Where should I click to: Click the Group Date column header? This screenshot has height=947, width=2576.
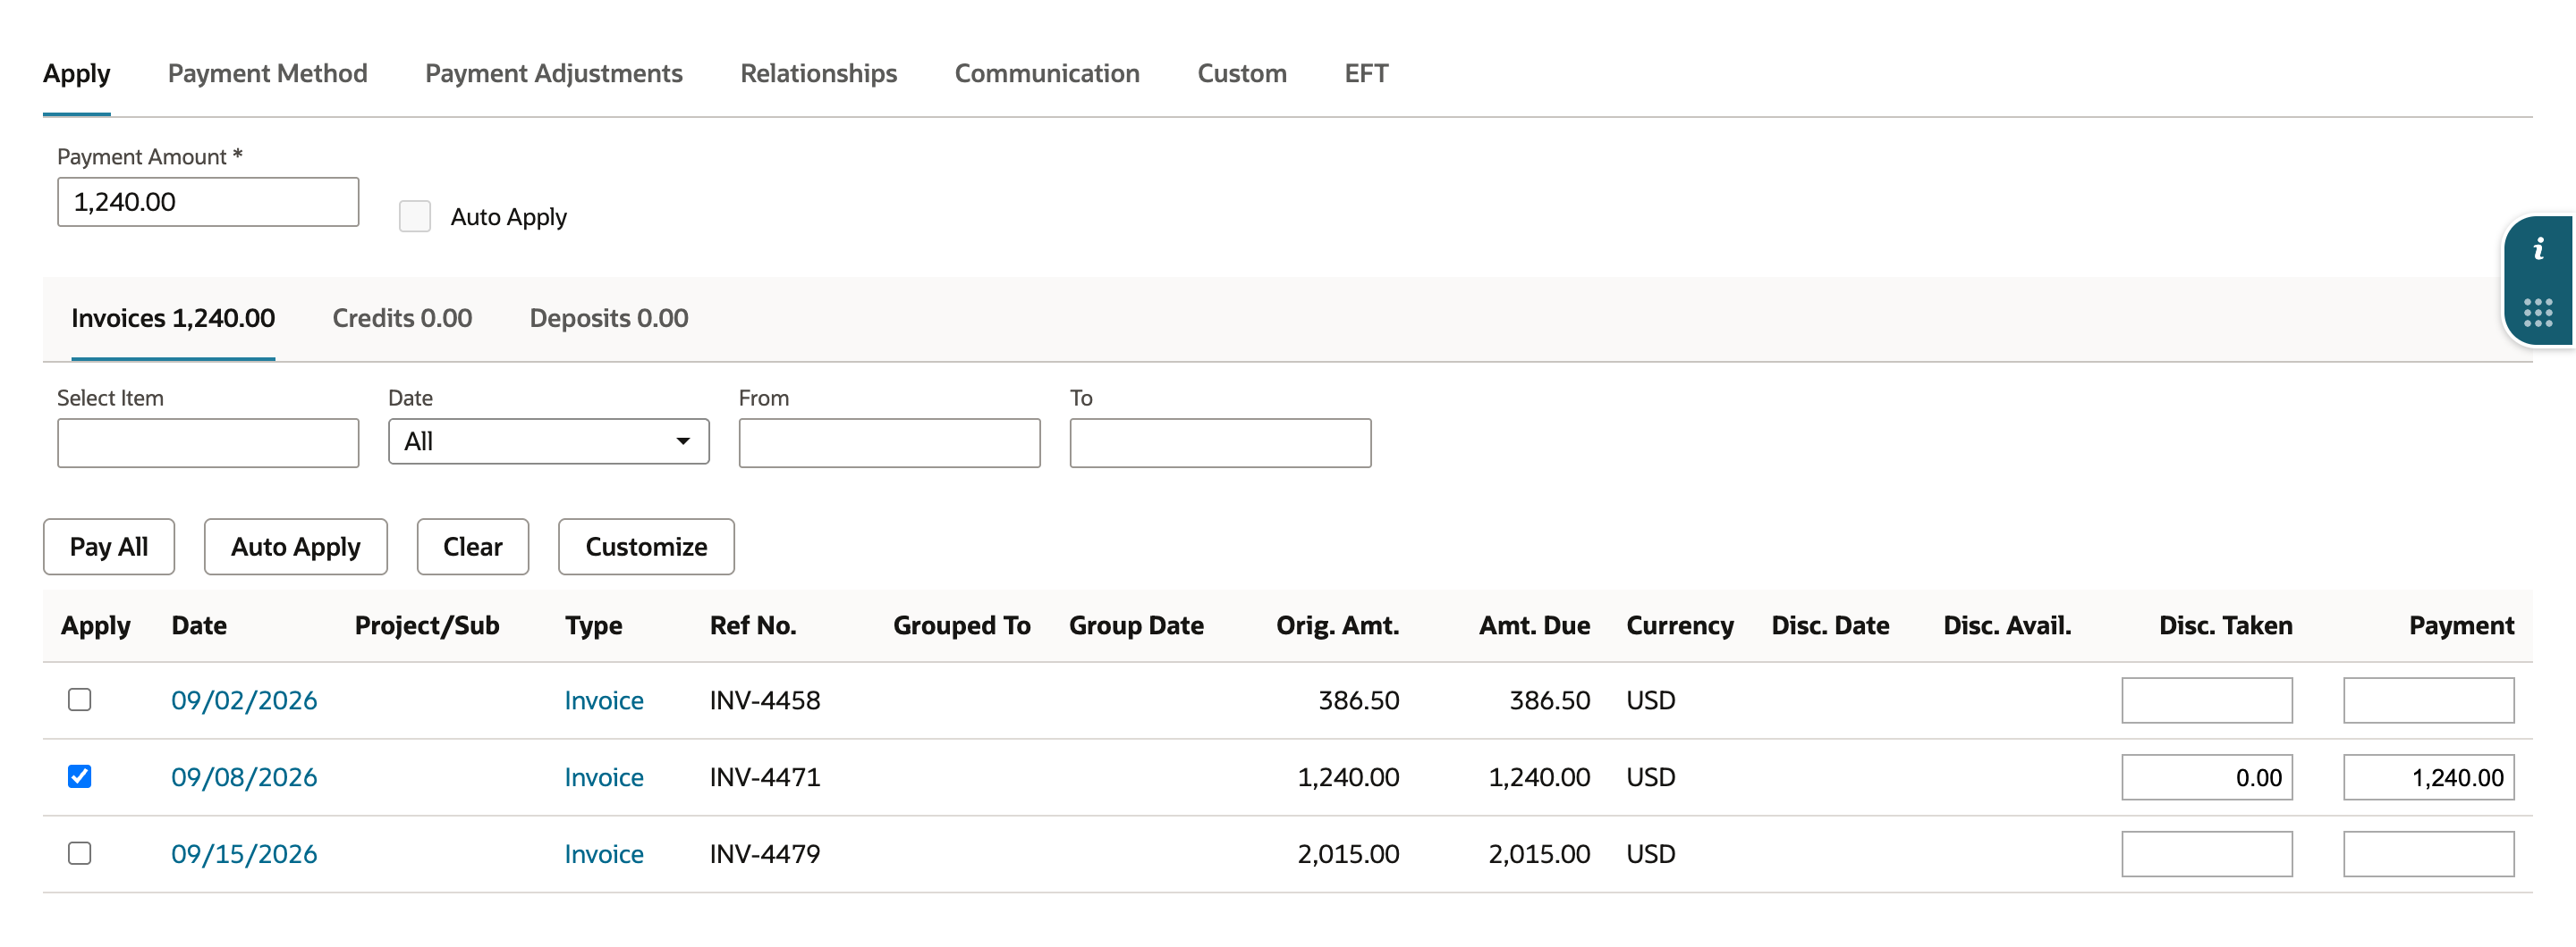[x=1136, y=625]
